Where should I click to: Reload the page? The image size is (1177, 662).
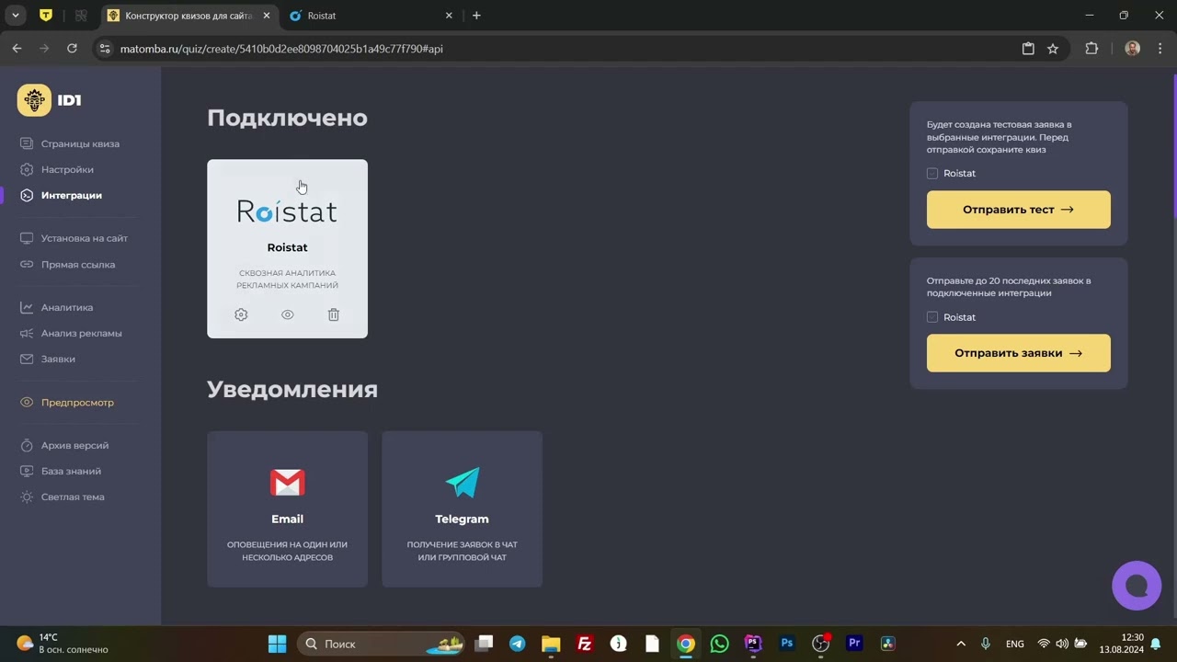72,49
